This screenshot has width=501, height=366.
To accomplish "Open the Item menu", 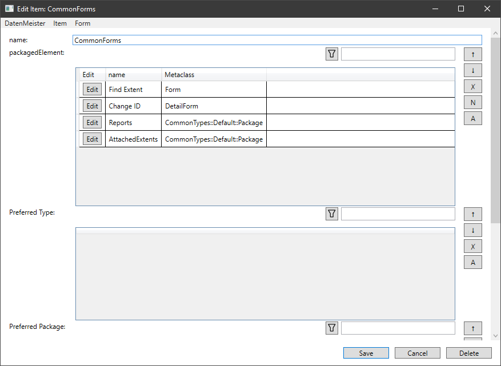I will [x=60, y=23].
